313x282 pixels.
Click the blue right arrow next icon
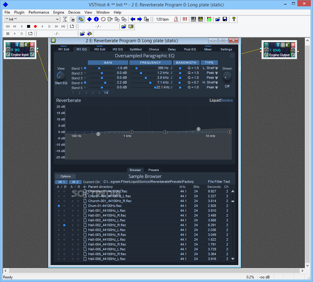[140, 19]
